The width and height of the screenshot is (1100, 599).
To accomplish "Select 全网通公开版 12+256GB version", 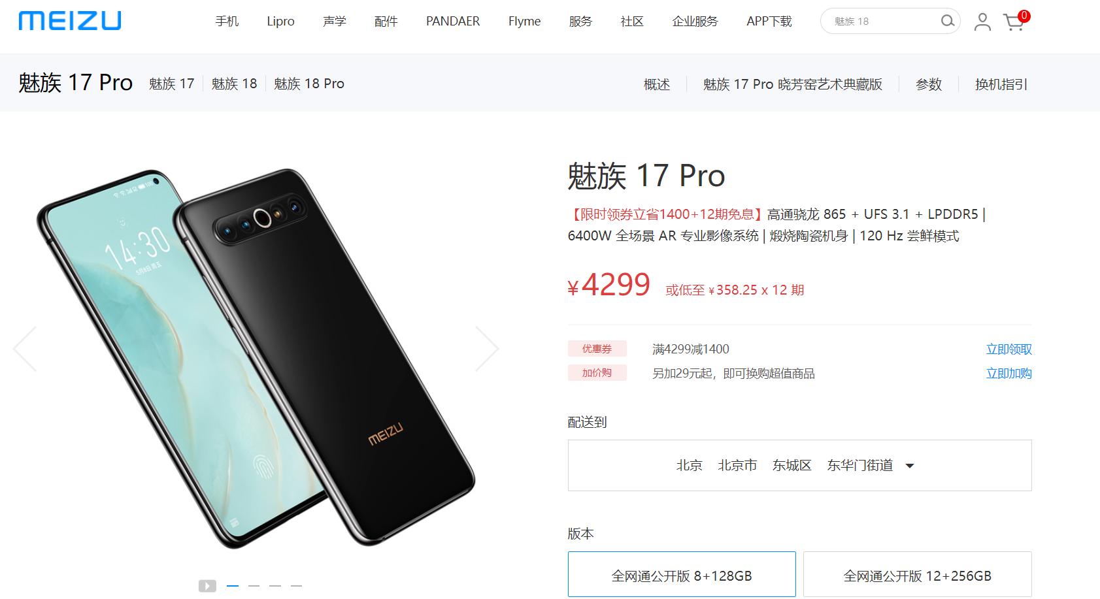I will pos(917,574).
